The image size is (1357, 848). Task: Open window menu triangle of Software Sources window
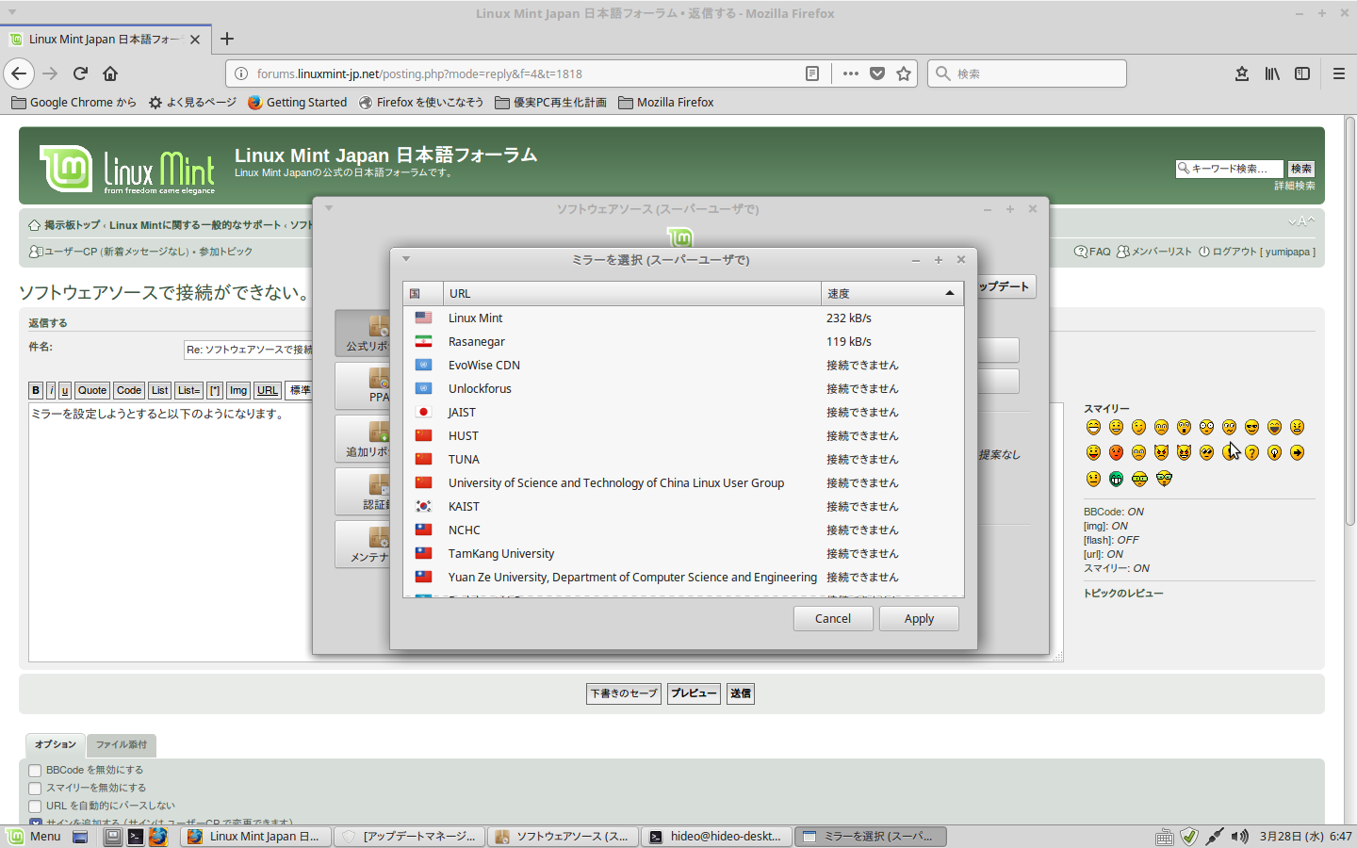(x=329, y=208)
